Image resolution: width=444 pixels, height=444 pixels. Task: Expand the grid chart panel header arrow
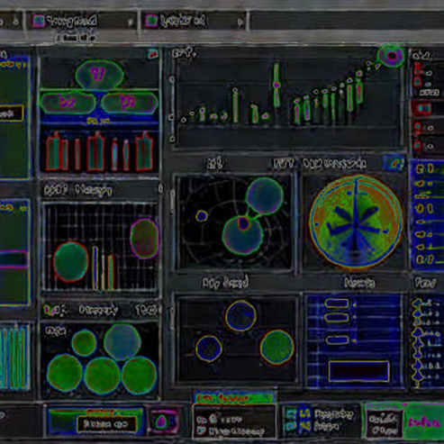tap(160, 189)
